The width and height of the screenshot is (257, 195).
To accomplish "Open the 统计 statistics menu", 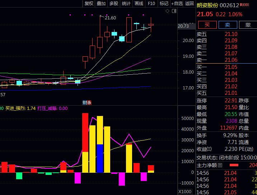I will point(126,4).
